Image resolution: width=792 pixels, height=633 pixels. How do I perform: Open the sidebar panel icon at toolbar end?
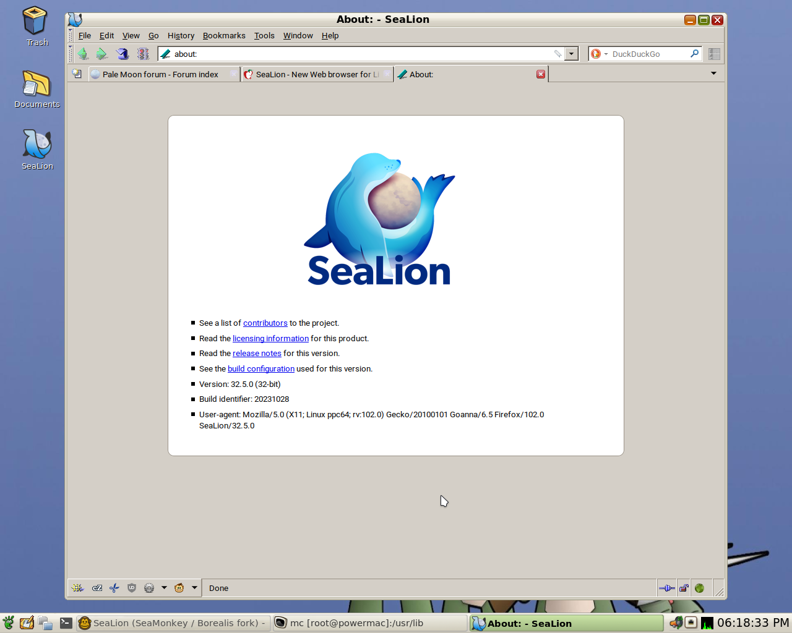pyautogui.click(x=714, y=54)
